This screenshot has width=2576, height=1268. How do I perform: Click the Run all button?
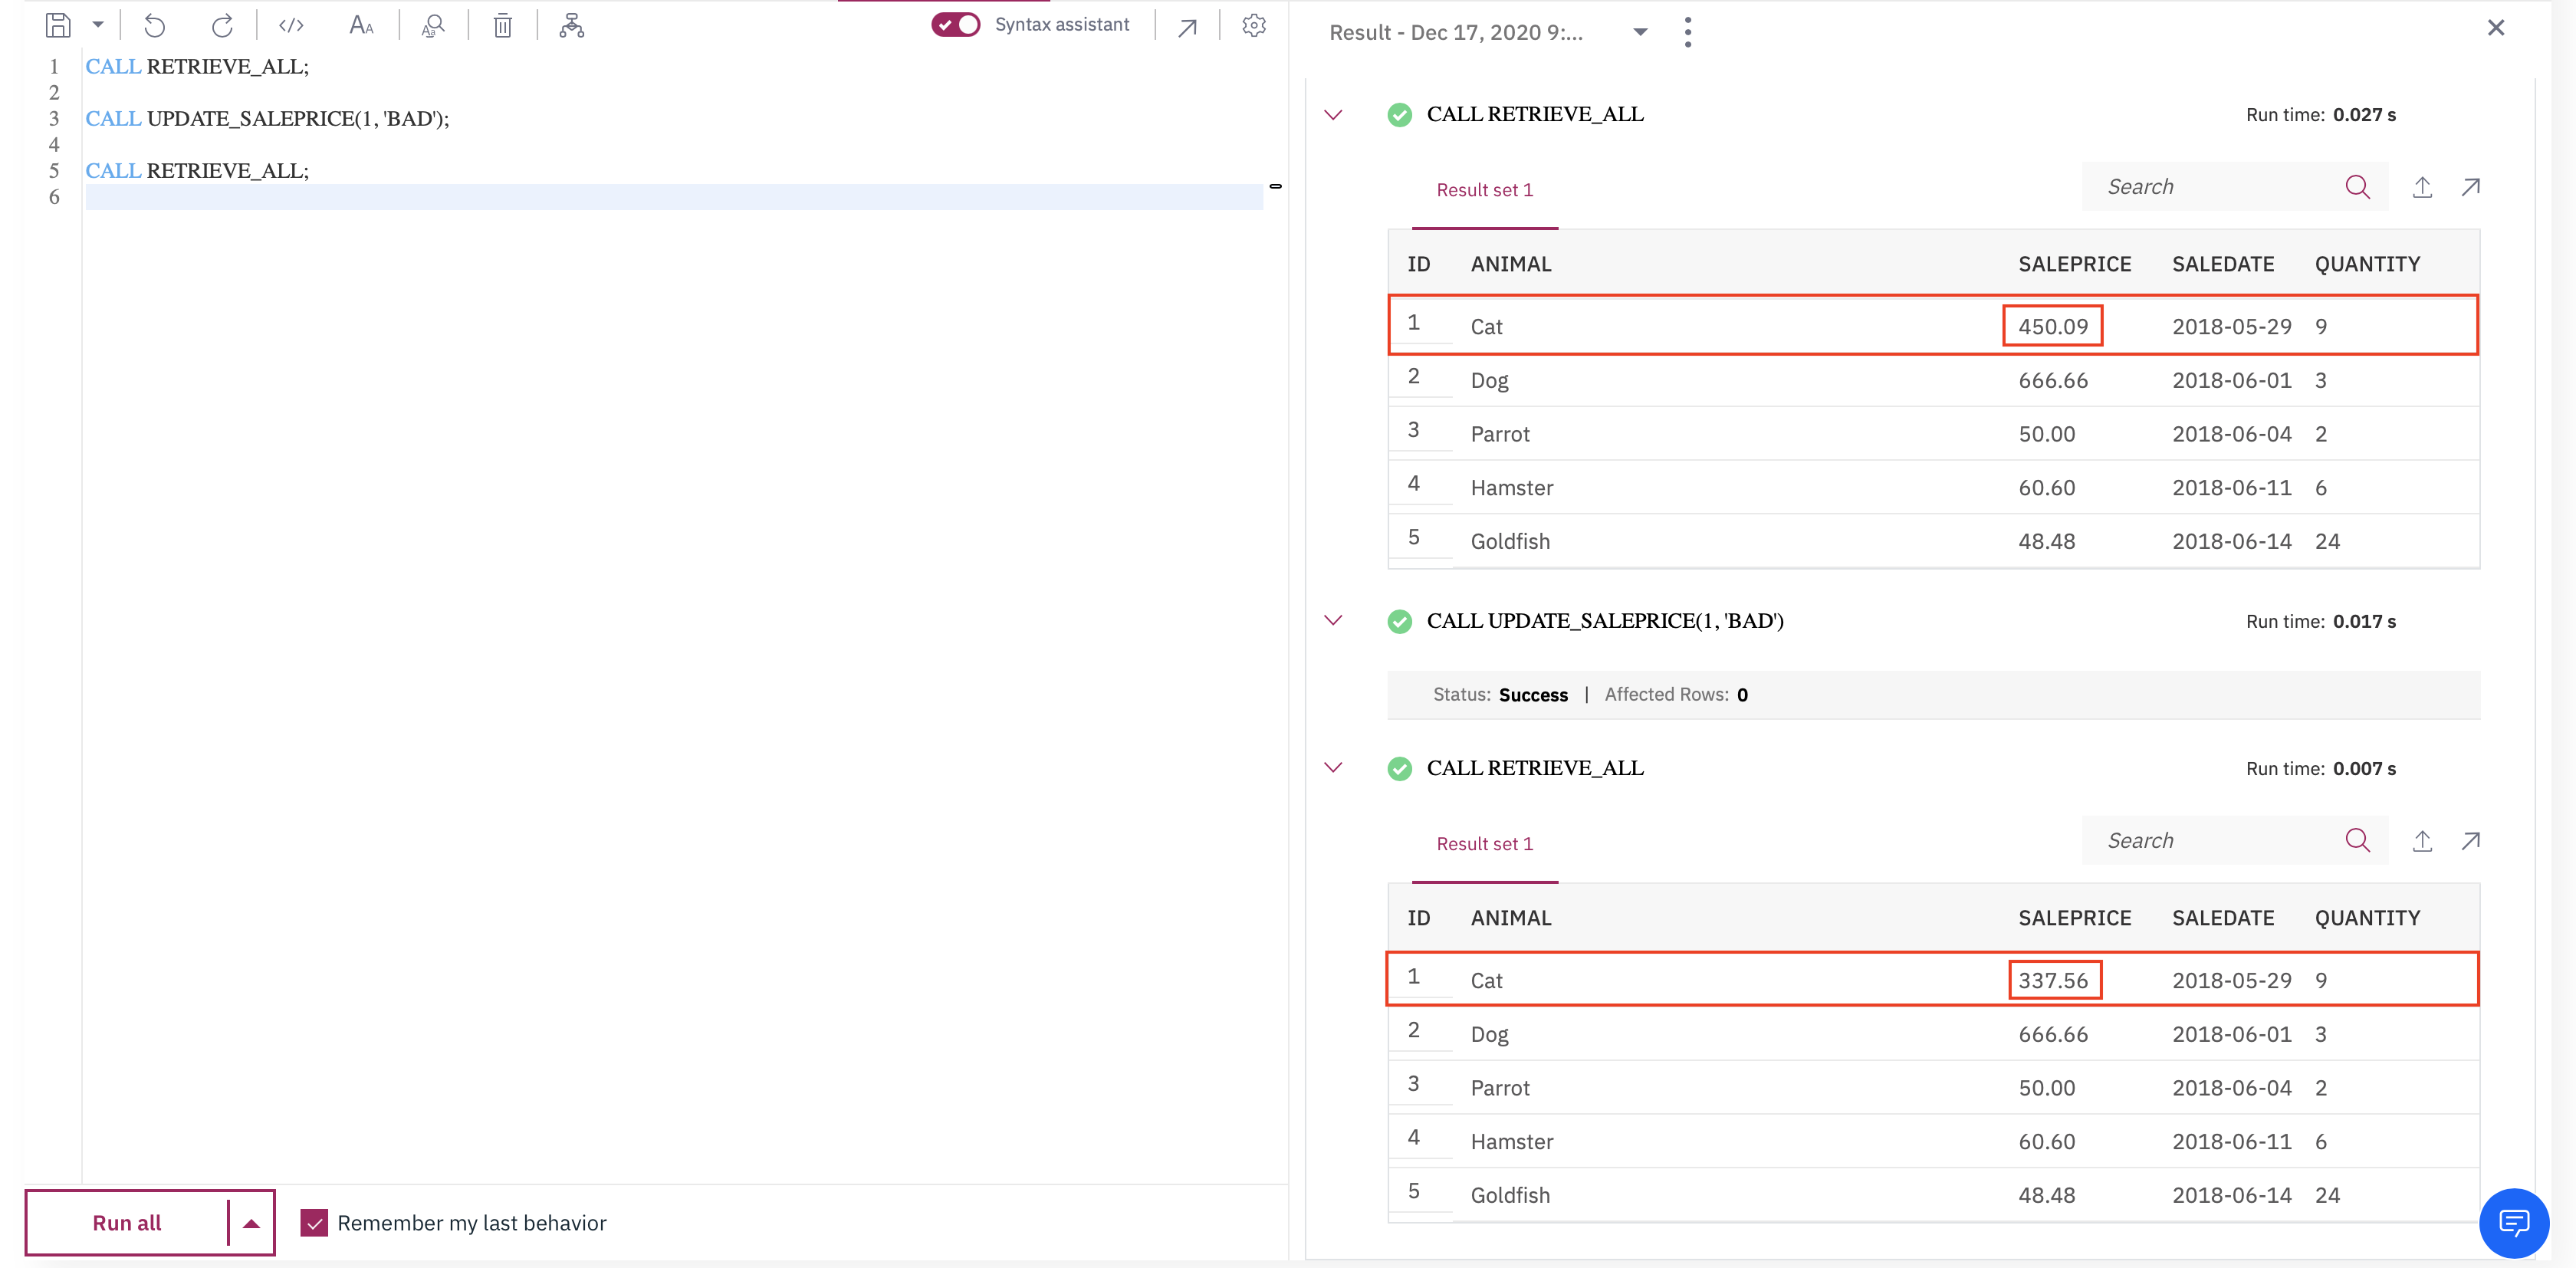click(x=127, y=1222)
